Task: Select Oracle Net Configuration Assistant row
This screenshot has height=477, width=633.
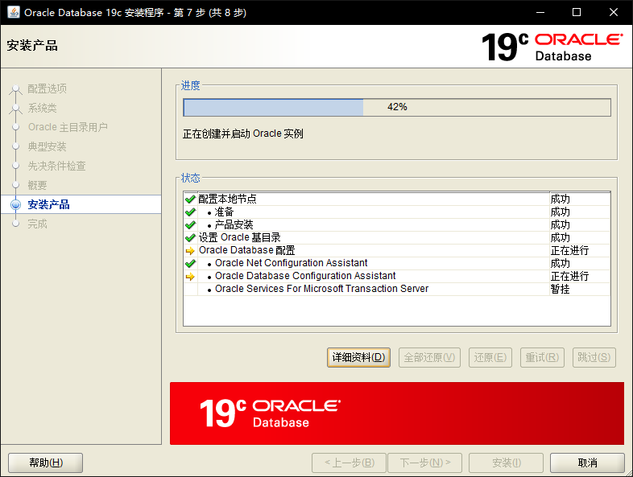Action: click(397, 264)
